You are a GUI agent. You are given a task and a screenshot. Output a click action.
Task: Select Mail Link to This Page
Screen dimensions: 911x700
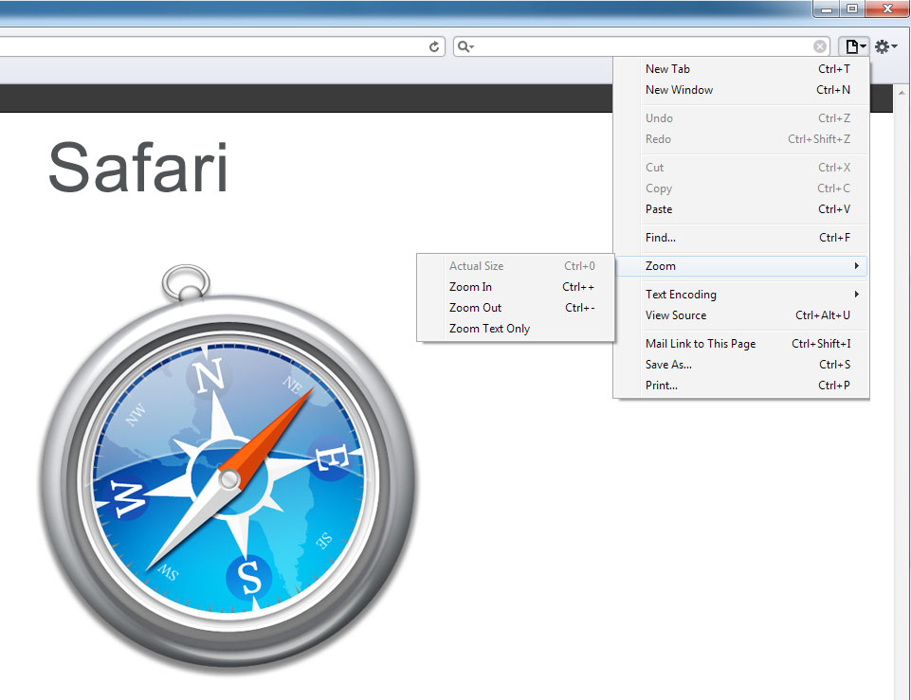pyautogui.click(x=741, y=344)
